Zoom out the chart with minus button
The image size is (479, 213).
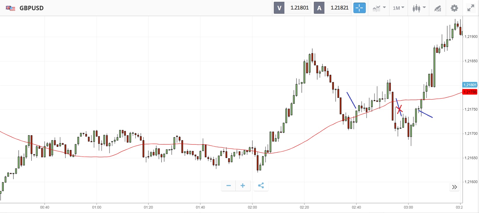pyautogui.click(x=229, y=186)
